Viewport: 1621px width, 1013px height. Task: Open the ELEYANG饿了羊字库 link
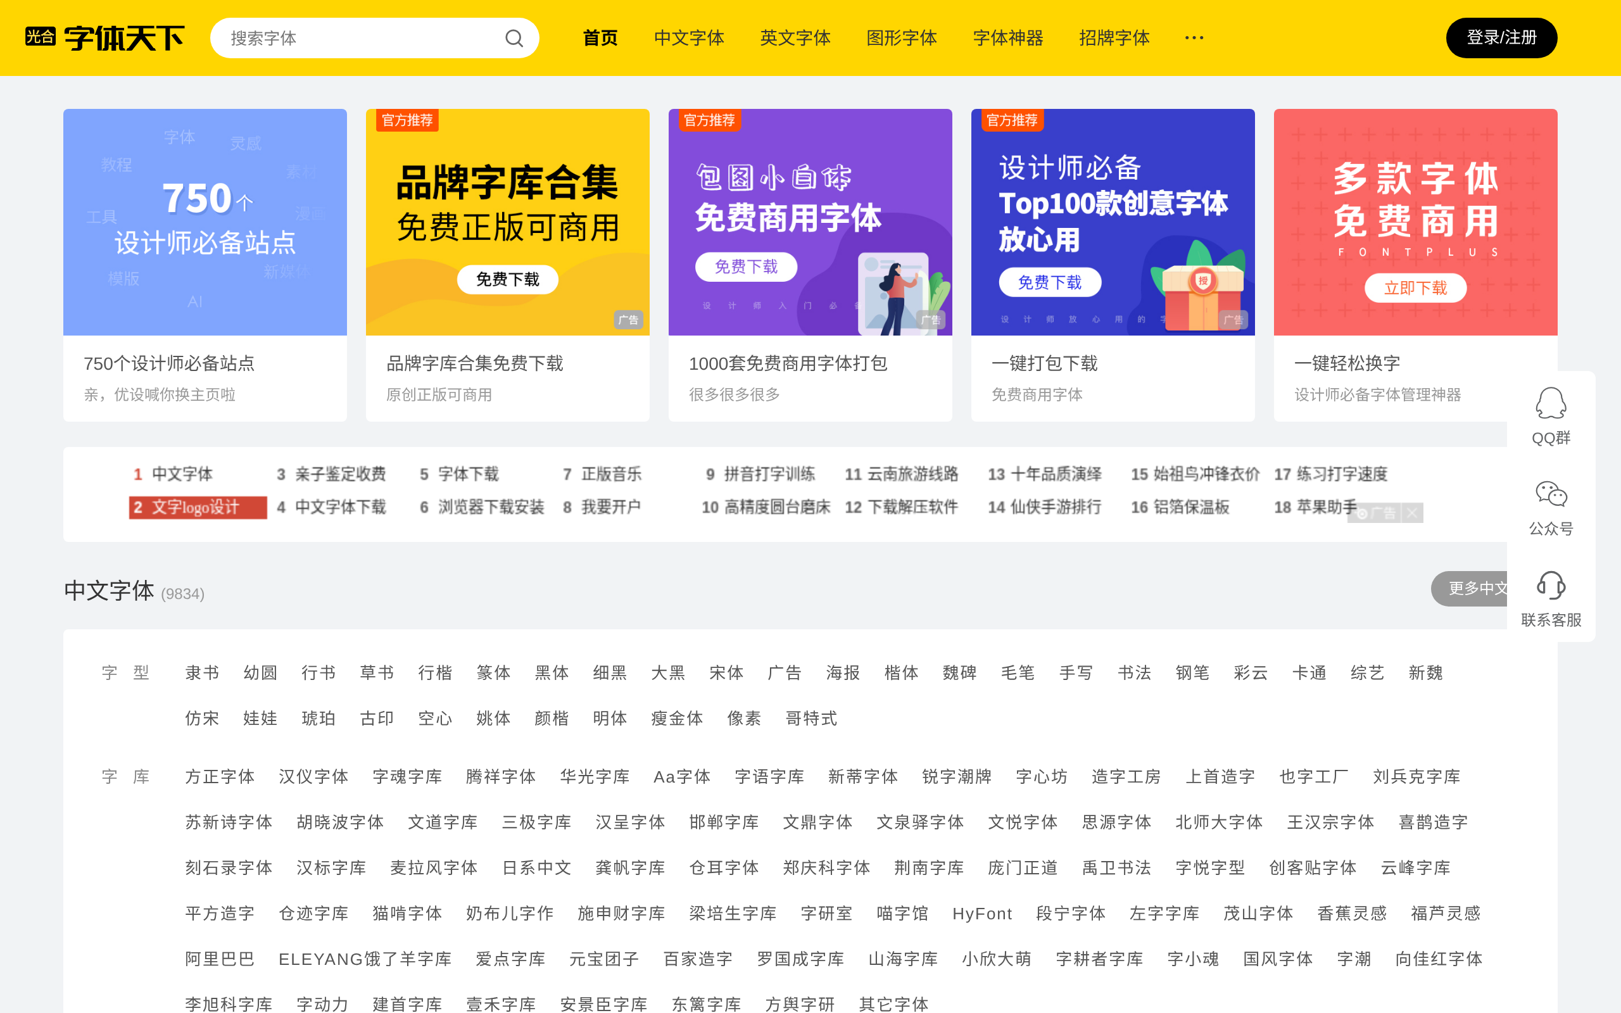pos(365,959)
